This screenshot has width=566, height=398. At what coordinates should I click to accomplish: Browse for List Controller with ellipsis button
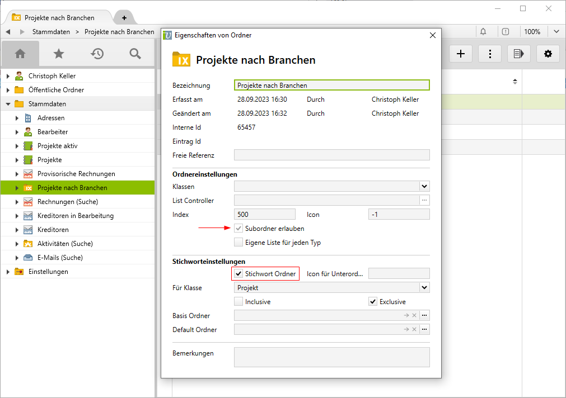(425, 200)
